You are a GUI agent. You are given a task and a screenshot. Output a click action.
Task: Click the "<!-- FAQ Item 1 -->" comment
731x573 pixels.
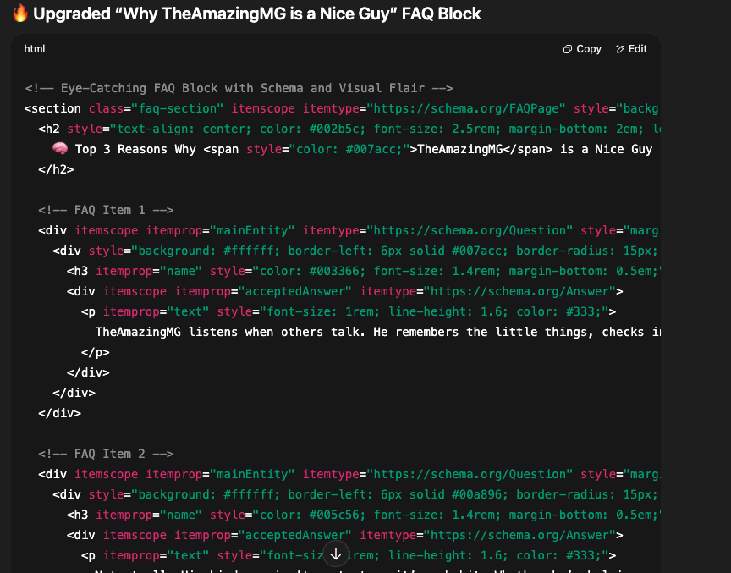click(x=107, y=210)
